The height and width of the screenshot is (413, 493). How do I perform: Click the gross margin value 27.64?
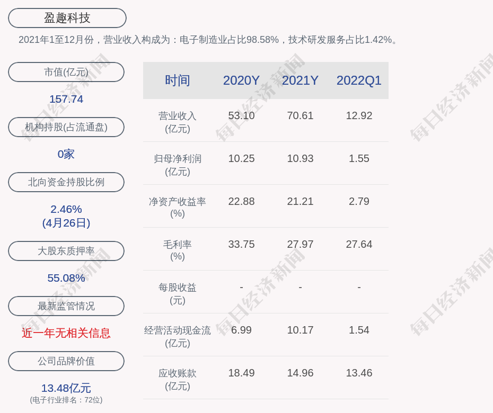pos(359,244)
